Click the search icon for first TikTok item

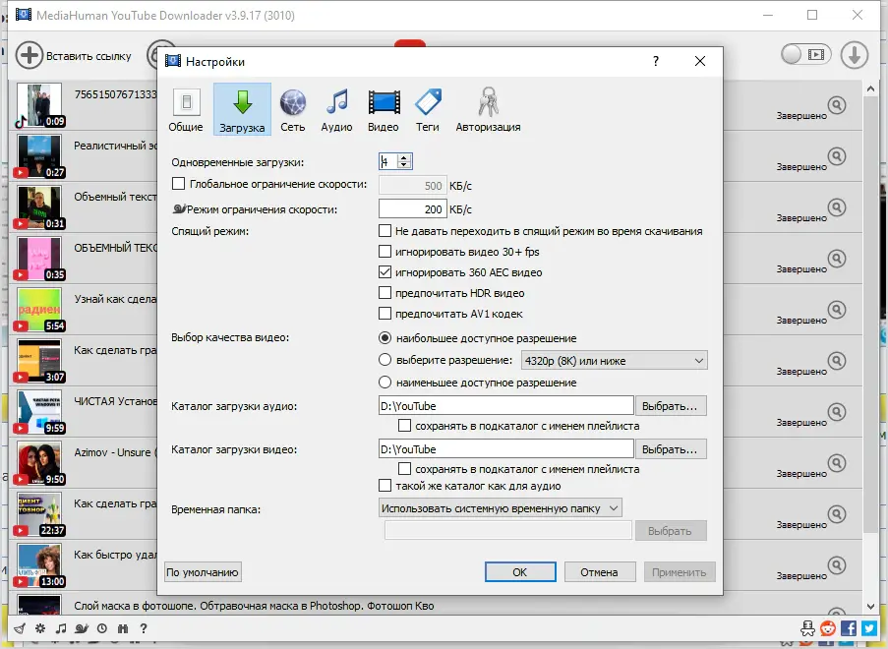(x=837, y=105)
